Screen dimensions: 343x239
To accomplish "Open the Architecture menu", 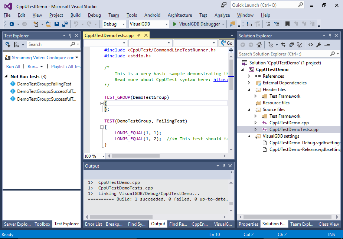I will 180,15.
